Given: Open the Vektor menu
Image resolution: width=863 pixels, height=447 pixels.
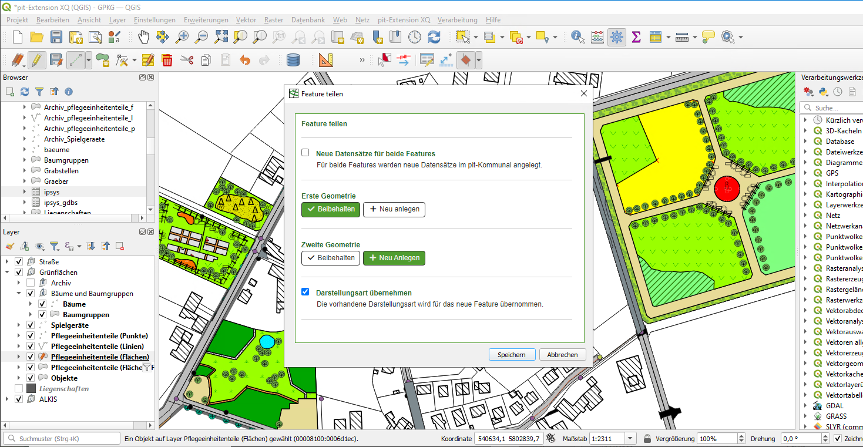Looking at the screenshot, I should coord(246,19).
